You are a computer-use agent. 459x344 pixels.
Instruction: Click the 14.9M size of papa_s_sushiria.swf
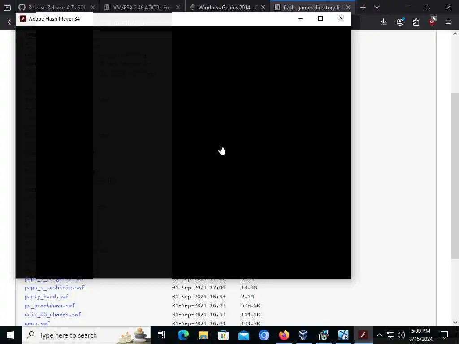[x=249, y=288]
